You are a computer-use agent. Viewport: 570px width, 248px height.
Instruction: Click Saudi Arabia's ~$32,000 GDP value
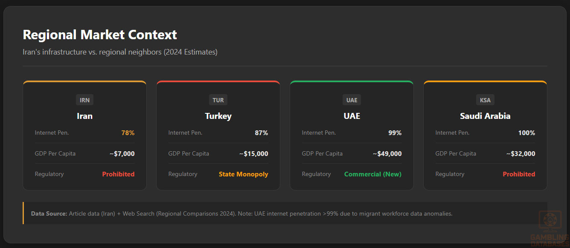pos(521,154)
